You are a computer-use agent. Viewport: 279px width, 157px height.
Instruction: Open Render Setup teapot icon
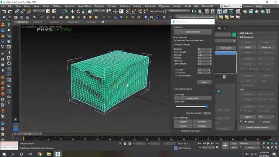point(245,11)
